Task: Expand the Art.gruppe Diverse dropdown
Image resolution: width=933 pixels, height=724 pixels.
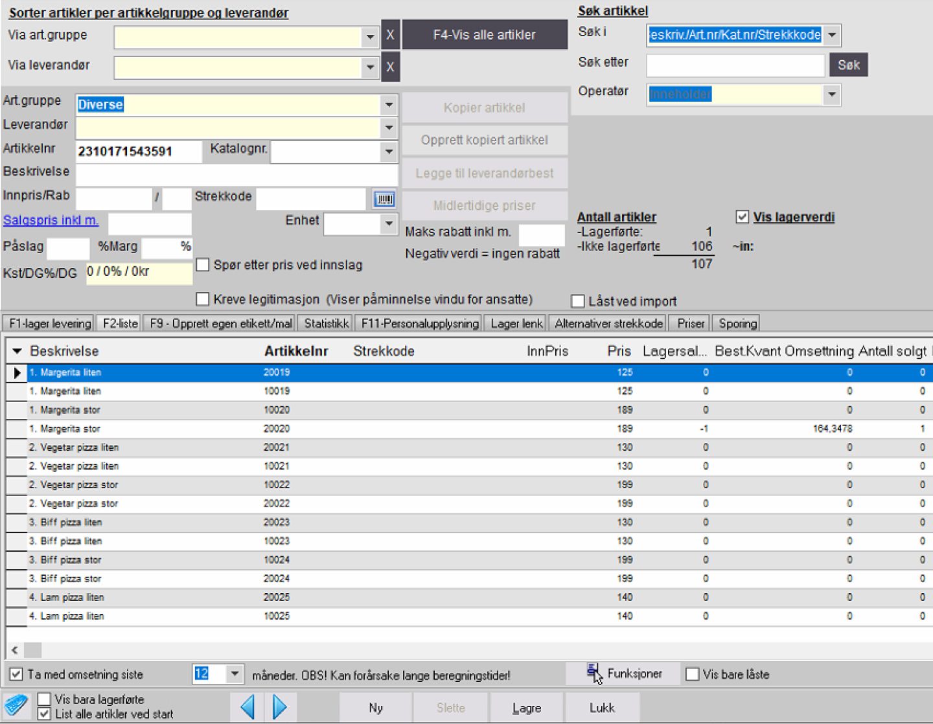Action: tap(389, 105)
